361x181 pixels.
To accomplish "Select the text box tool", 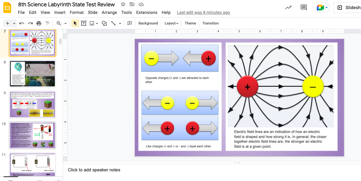I will tap(84, 23).
